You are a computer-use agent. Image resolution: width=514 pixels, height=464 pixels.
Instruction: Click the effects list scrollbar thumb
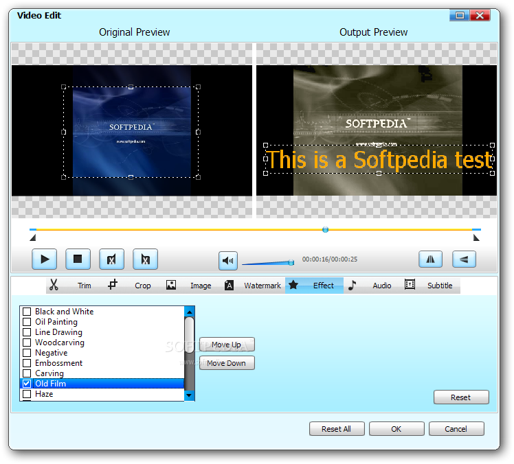point(190,336)
